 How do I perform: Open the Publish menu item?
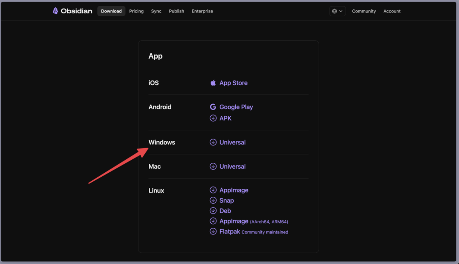pyautogui.click(x=176, y=11)
